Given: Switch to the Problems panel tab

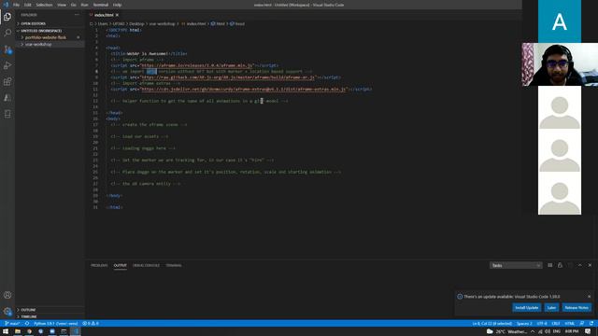Looking at the screenshot, I should (99, 265).
